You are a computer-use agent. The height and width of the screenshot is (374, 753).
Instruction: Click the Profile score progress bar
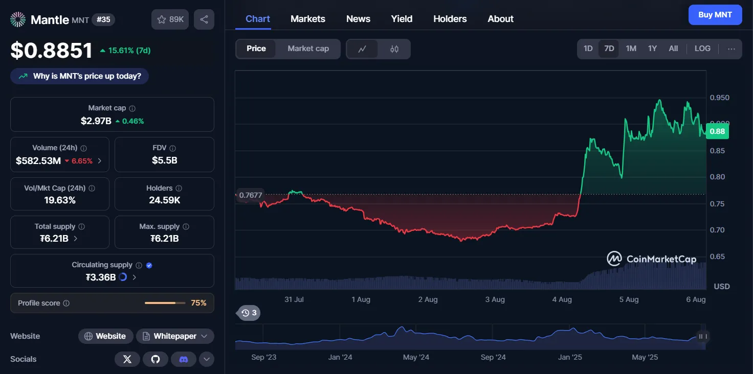165,303
